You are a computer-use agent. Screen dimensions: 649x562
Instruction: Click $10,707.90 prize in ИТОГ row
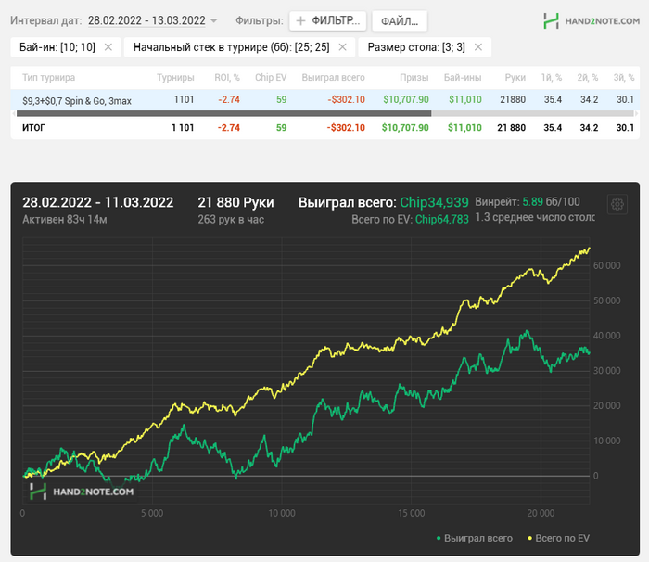pos(405,128)
